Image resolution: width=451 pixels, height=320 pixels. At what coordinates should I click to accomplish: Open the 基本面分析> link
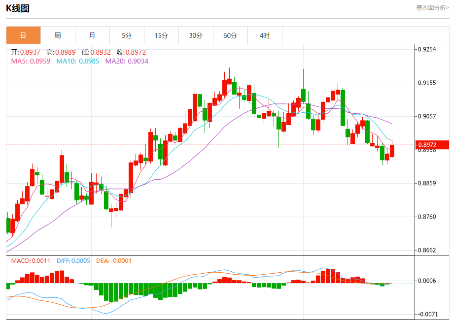point(432,8)
